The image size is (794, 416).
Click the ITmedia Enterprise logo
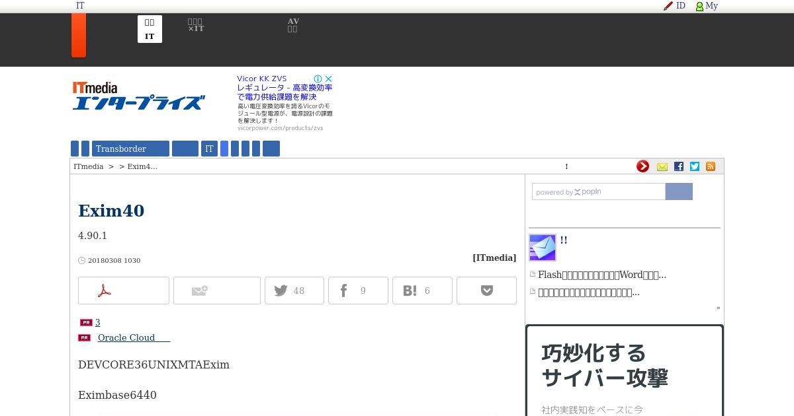[x=138, y=96]
